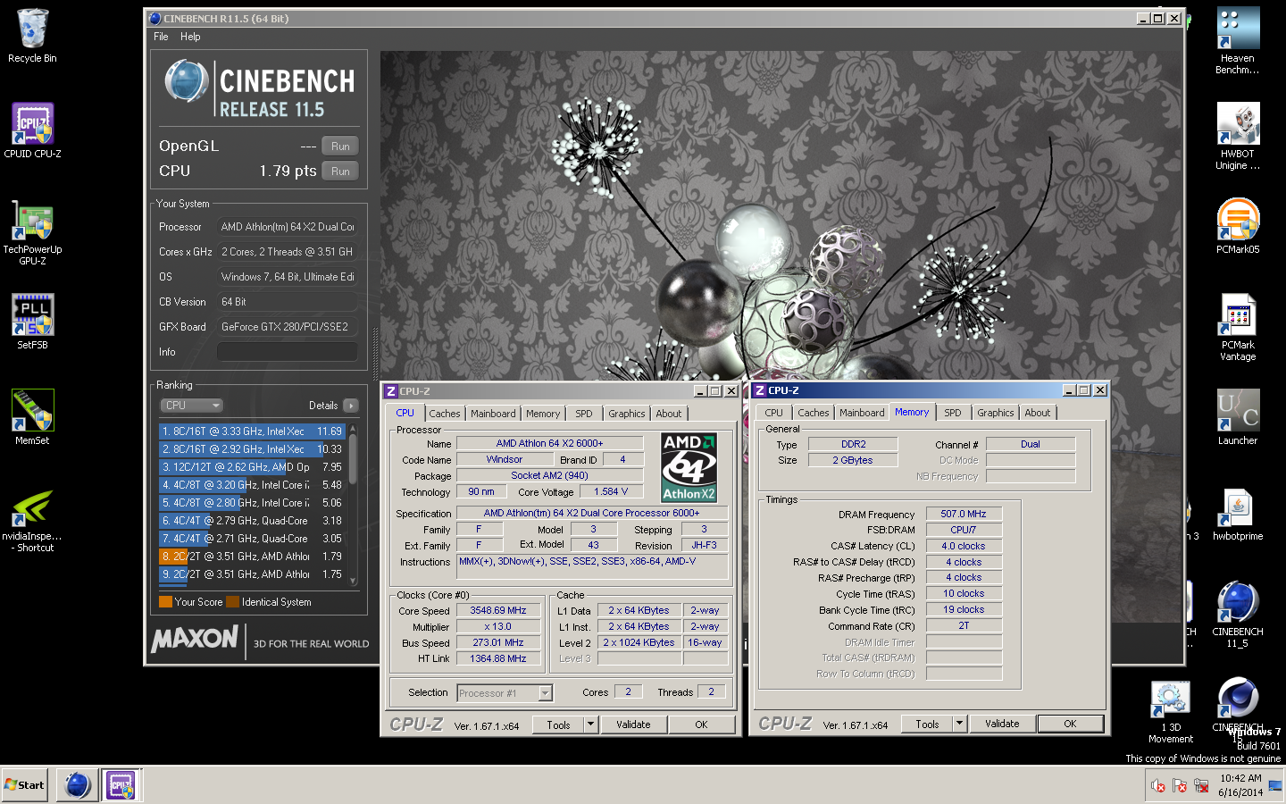The height and width of the screenshot is (804, 1286).
Task: Switch to SPD tab in left CPU-Z
Action: point(584,414)
